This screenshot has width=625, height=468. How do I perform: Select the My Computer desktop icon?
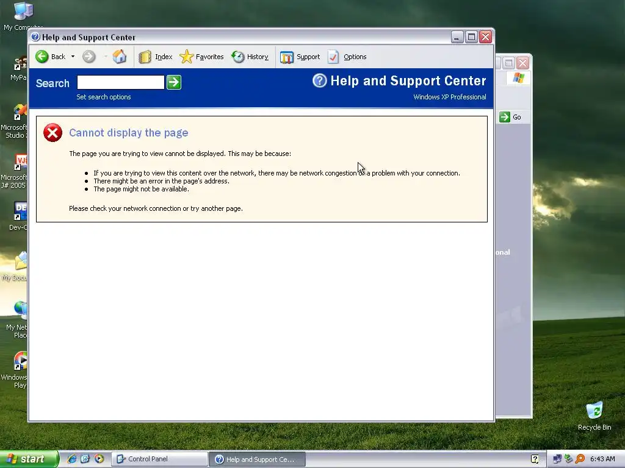(22, 16)
